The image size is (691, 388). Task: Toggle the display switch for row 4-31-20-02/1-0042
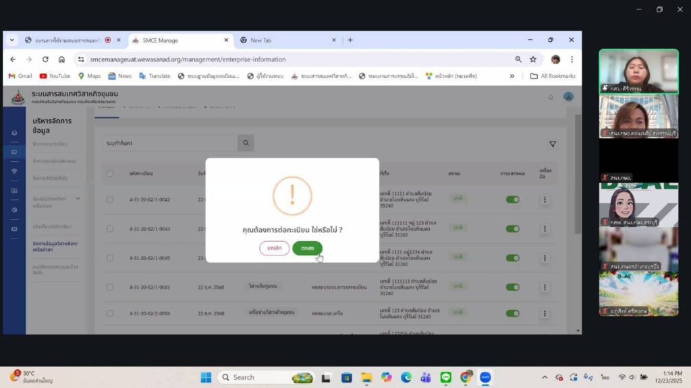tap(513, 200)
